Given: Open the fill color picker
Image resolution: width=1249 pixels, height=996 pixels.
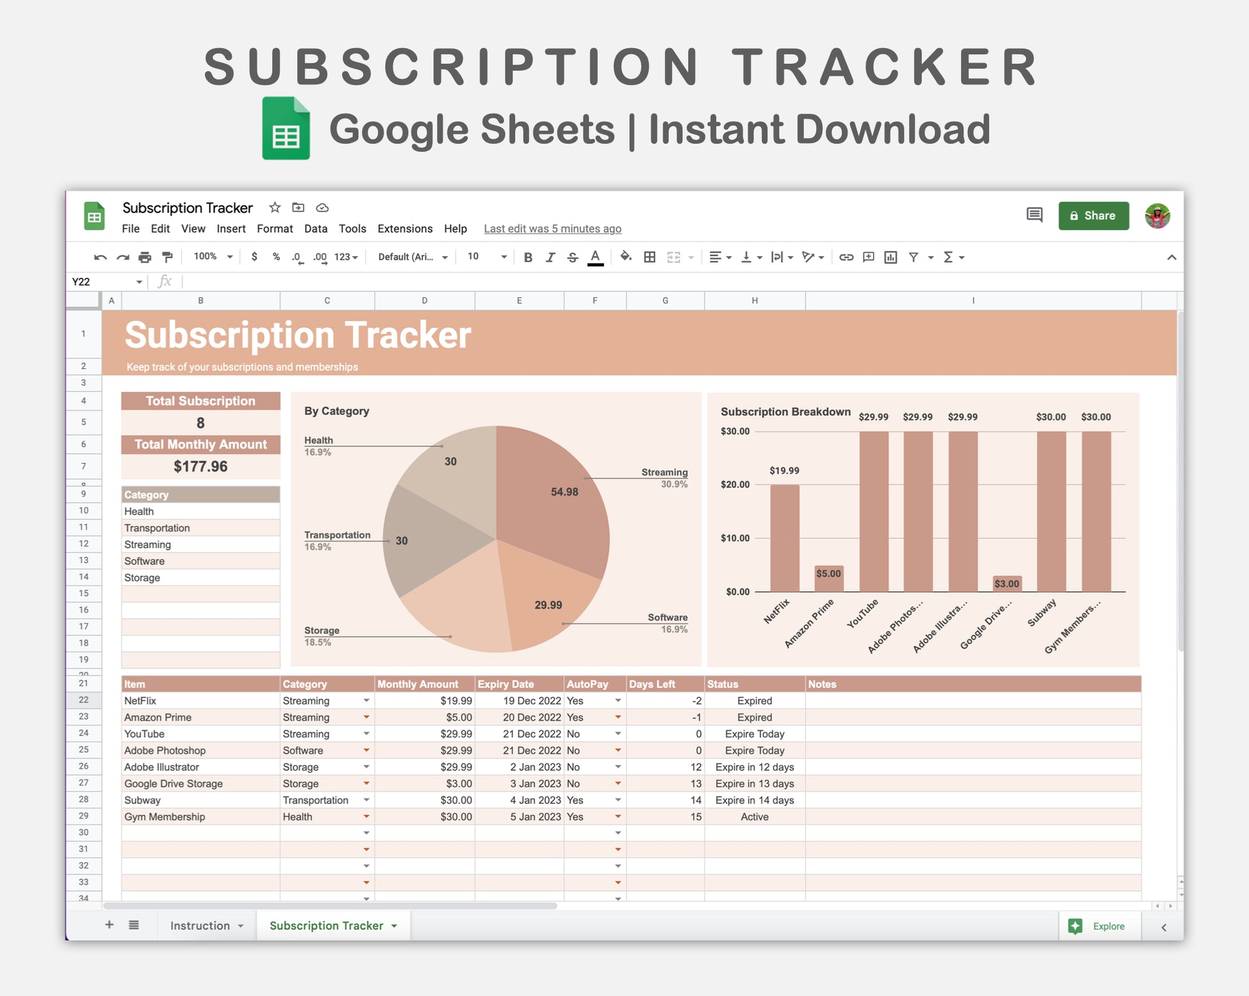Looking at the screenshot, I should [625, 257].
